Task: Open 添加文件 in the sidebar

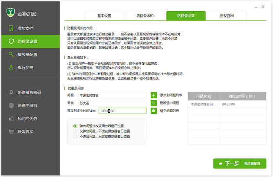Action: (30, 28)
